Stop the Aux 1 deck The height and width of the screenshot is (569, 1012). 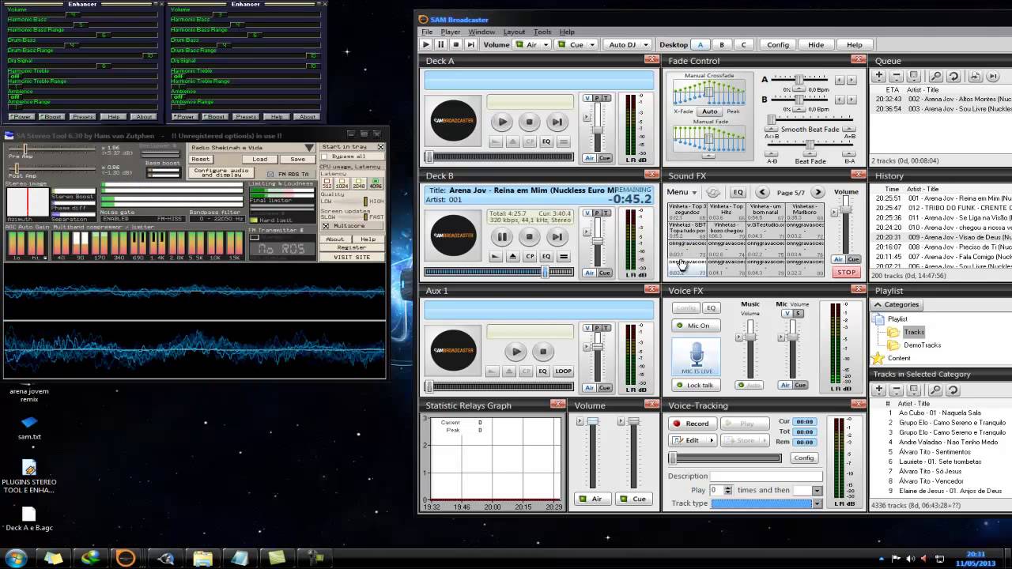543,352
